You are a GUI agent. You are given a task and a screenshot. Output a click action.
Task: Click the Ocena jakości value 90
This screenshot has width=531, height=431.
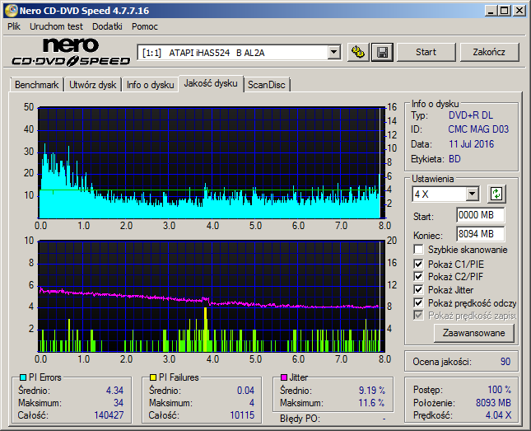505,362
